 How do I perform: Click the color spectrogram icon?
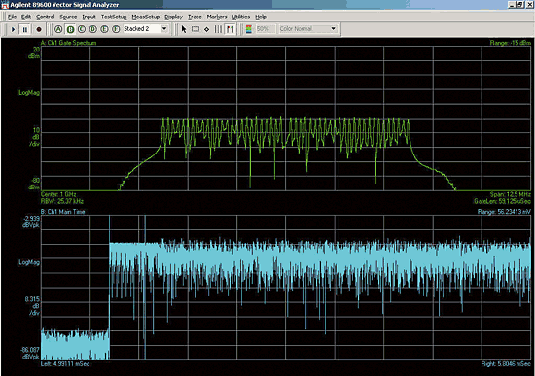tap(248, 29)
